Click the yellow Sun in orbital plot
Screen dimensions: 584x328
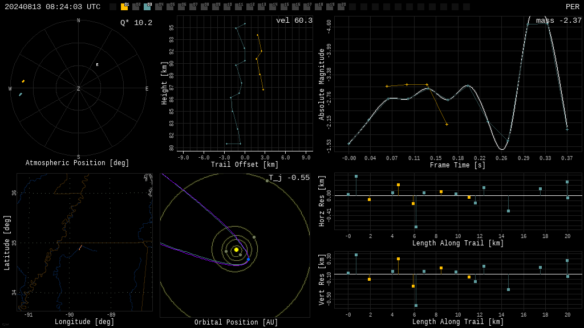[x=236, y=250]
